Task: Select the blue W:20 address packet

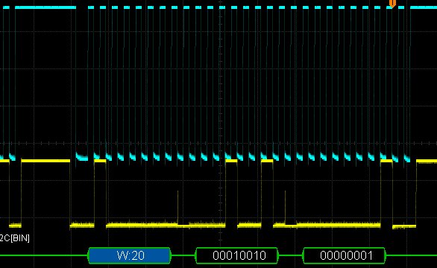Action: (x=129, y=255)
